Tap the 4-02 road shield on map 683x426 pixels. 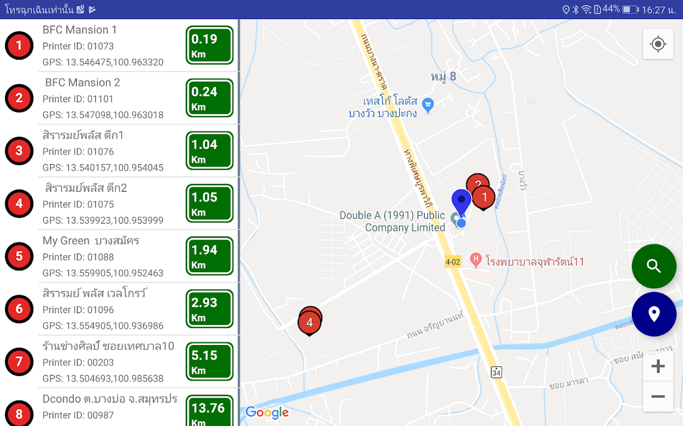[452, 262]
